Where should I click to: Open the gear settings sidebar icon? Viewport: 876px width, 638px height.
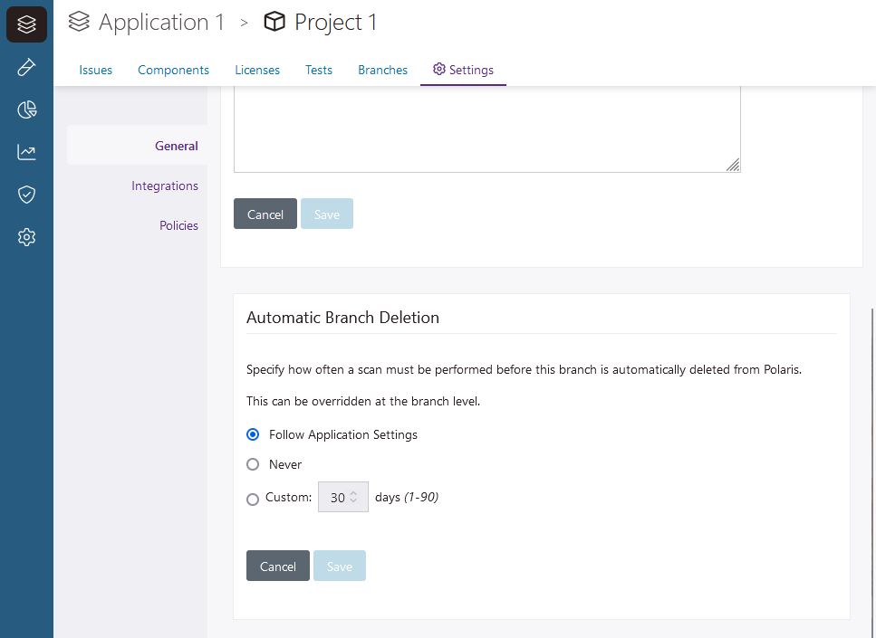click(x=26, y=237)
